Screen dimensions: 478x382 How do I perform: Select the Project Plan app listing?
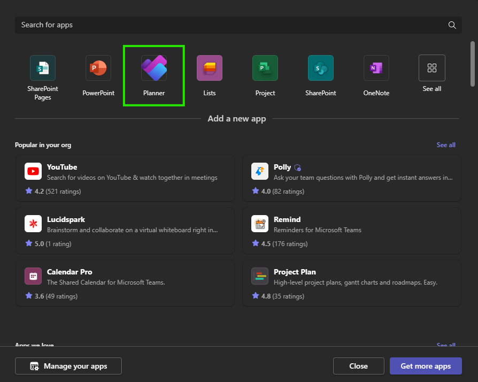(352, 281)
